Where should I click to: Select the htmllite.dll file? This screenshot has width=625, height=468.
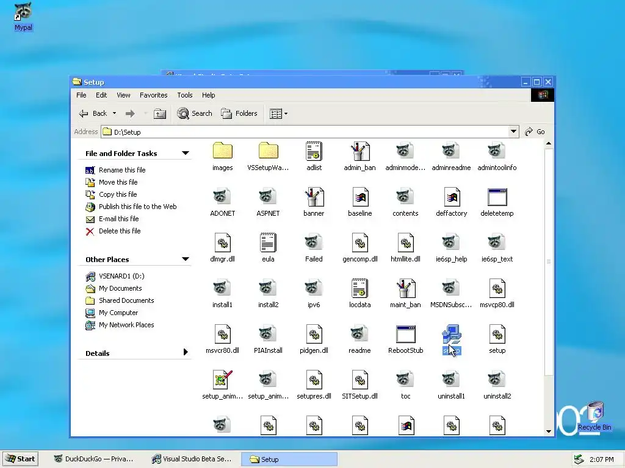(x=406, y=243)
